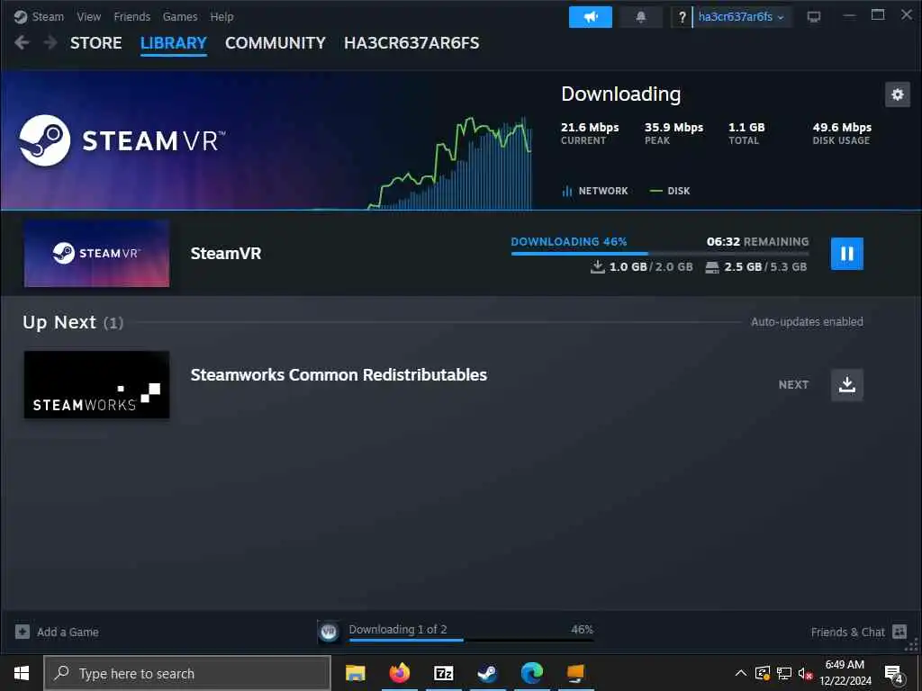Image resolution: width=922 pixels, height=691 pixels.
Task: Open the Windows notification center
Action: point(893,674)
